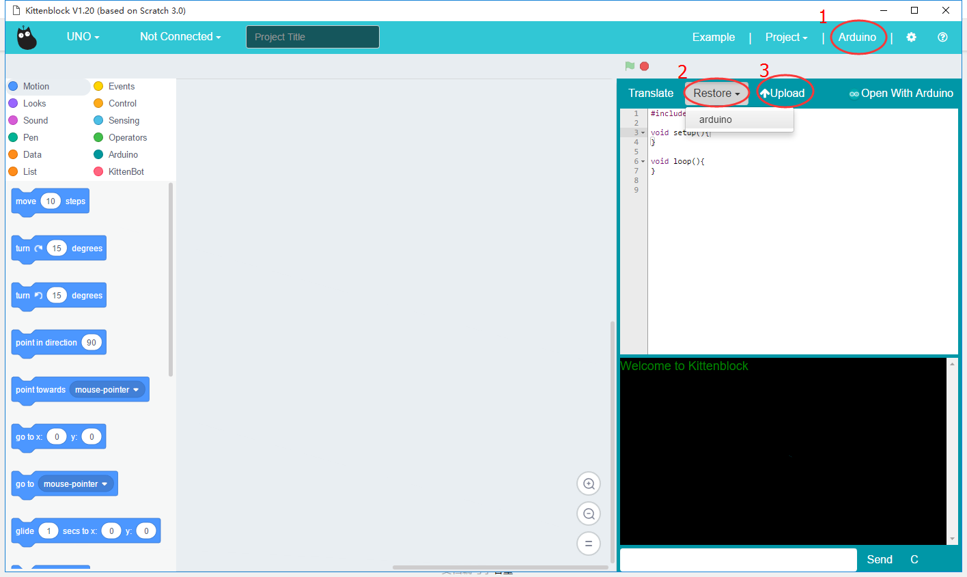
Task: Open the Example menu
Action: 714,38
